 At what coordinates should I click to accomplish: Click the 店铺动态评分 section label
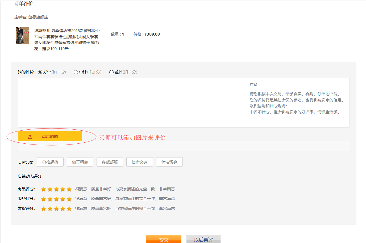[x=30, y=176]
